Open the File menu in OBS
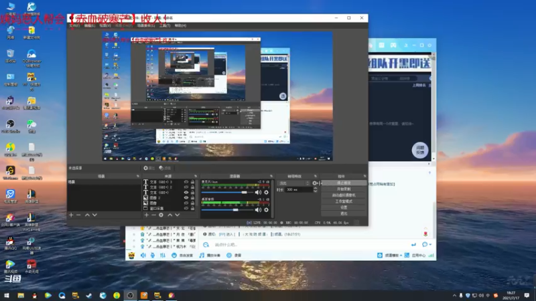This screenshot has height=301, width=536. pyautogui.click(x=74, y=25)
